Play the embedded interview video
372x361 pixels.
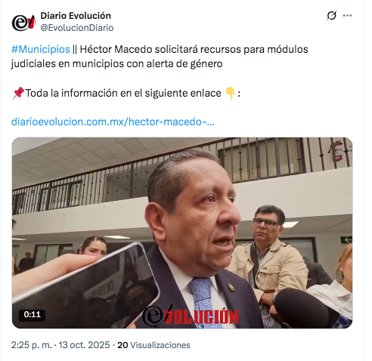click(x=182, y=233)
